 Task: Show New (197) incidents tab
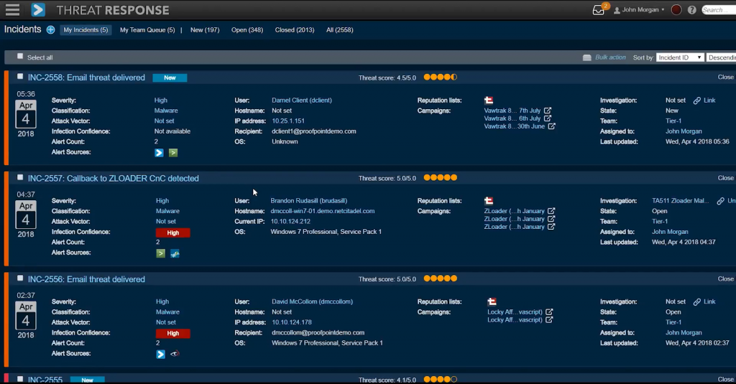pyautogui.click(x=205, y=30)
